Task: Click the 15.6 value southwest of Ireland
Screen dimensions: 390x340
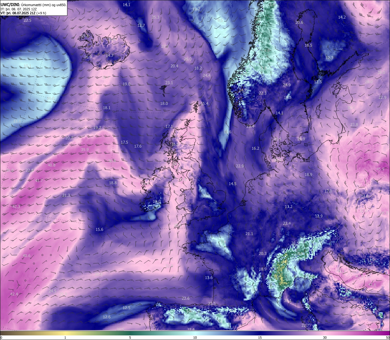Action: 99,230
